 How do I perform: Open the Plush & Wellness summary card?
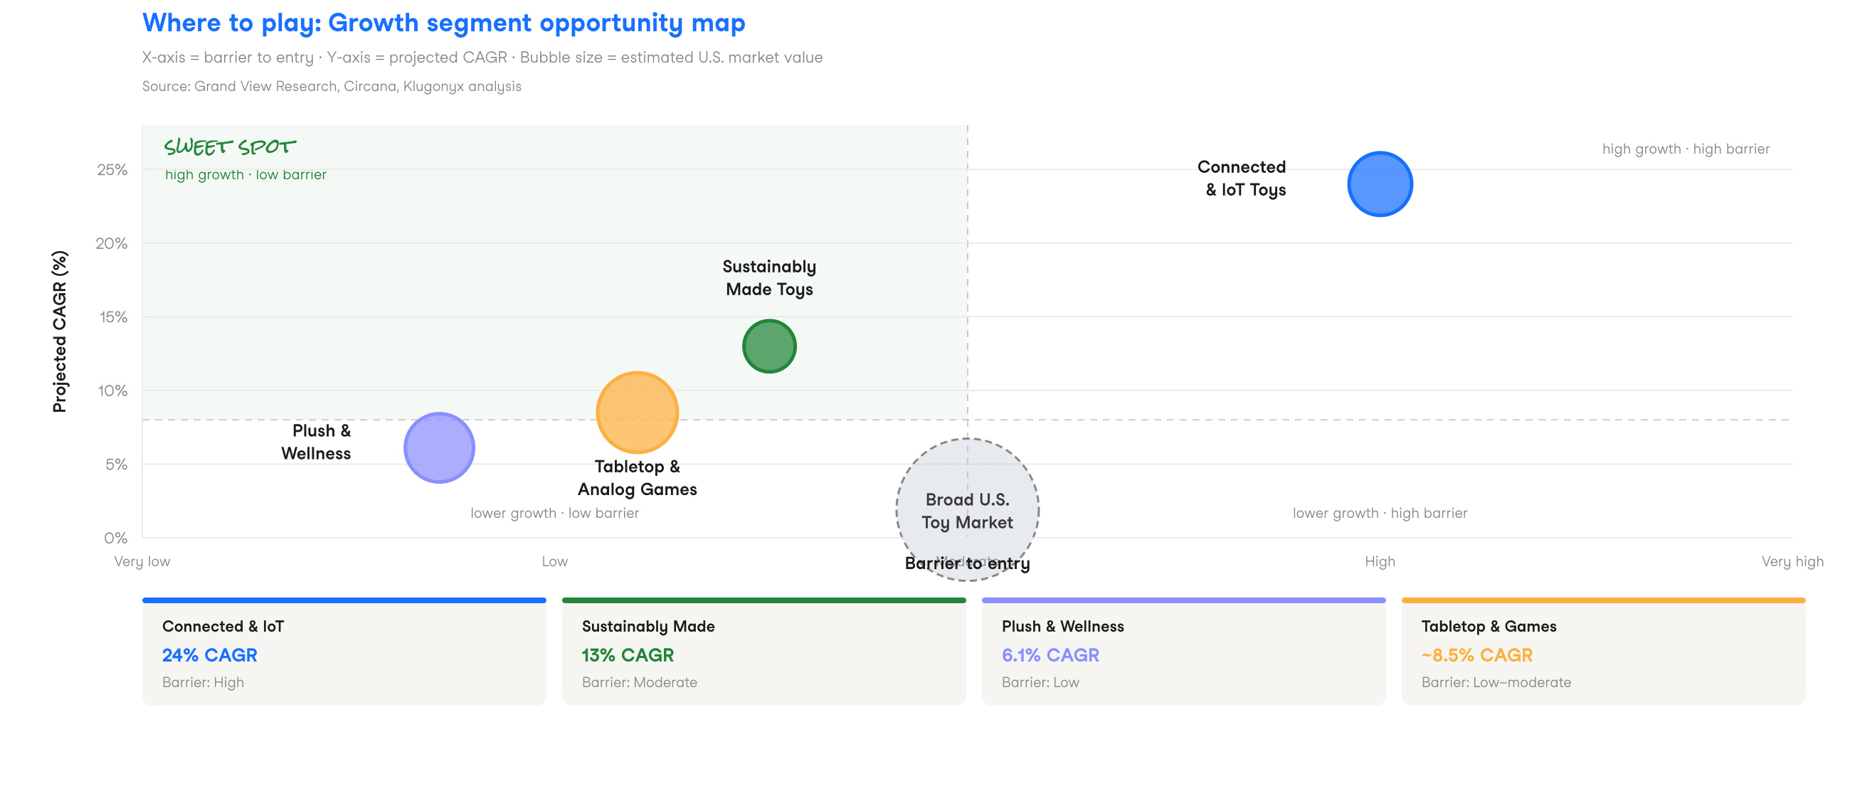click(1183, 651)
